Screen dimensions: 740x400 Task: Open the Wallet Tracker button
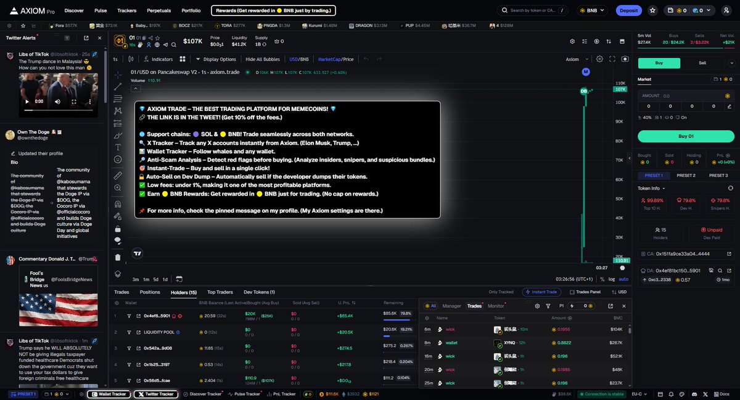pyautogui.click(x=109, y=394)
